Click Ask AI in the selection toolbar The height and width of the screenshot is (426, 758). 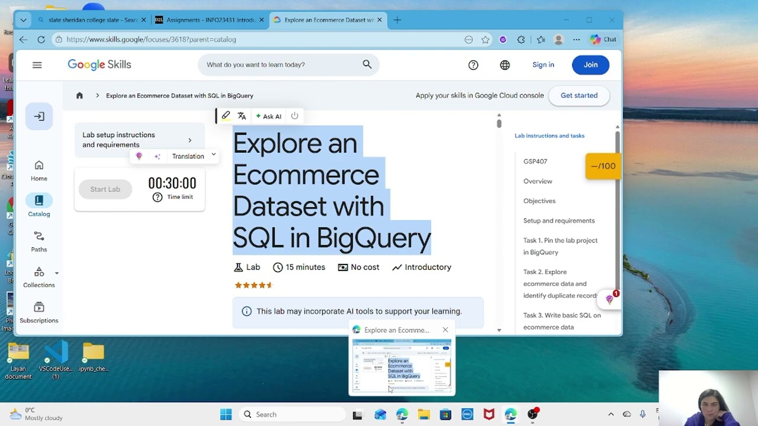[x=268, y=116]
